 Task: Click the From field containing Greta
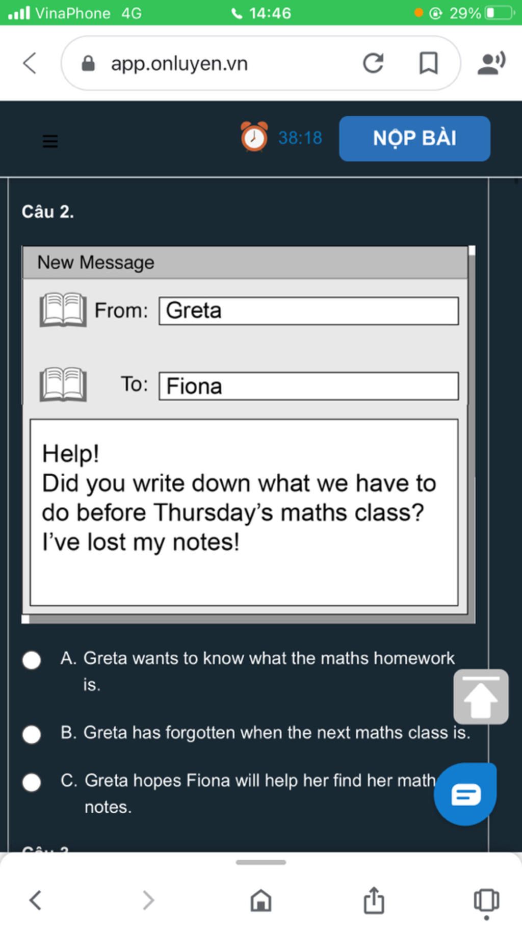click(x=308, y=311)
